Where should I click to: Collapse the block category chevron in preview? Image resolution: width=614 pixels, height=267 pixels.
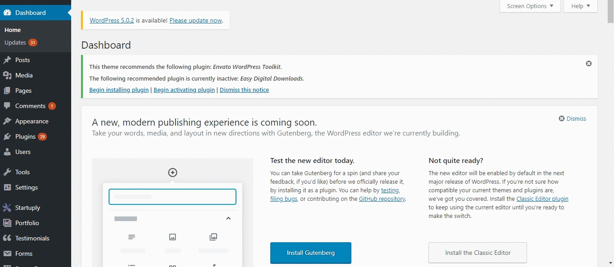(x=228, y=218)
